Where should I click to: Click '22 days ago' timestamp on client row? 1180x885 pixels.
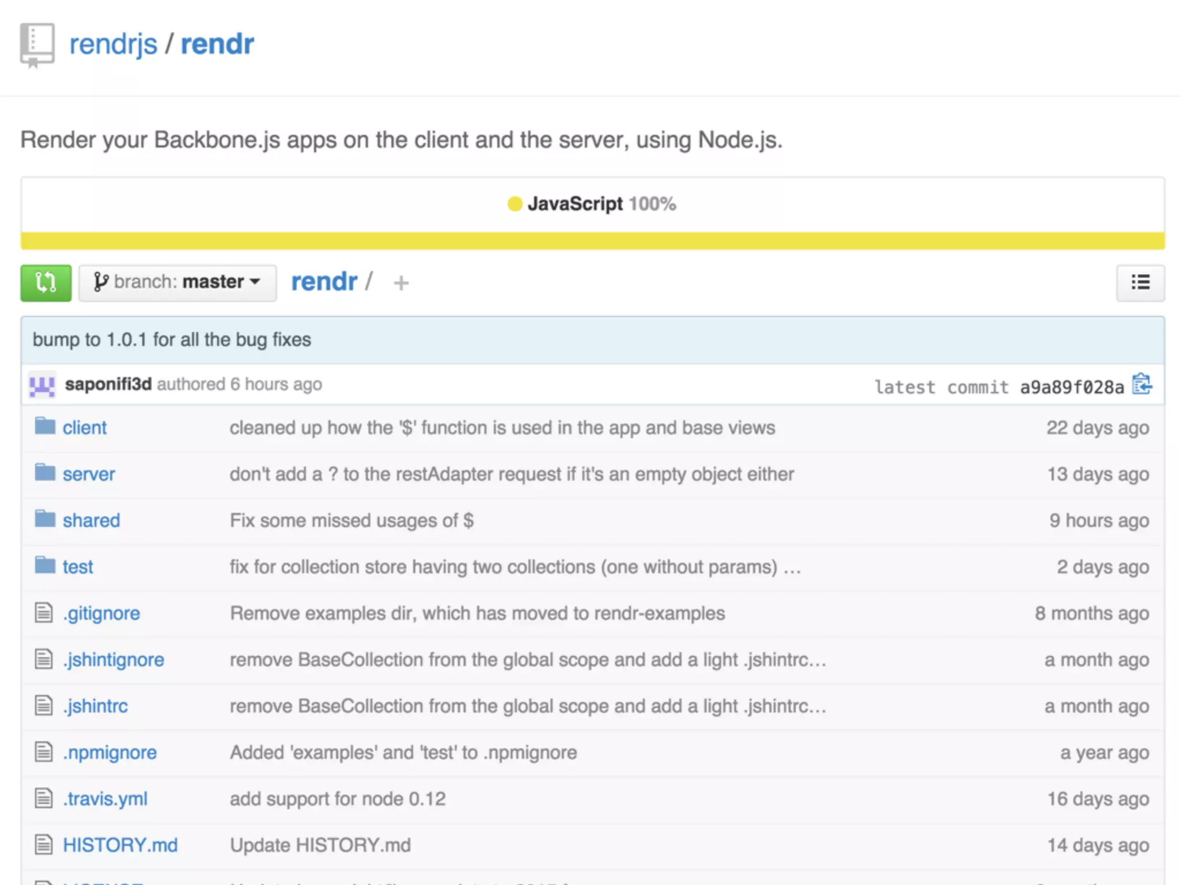click(x=1098, y=428)
